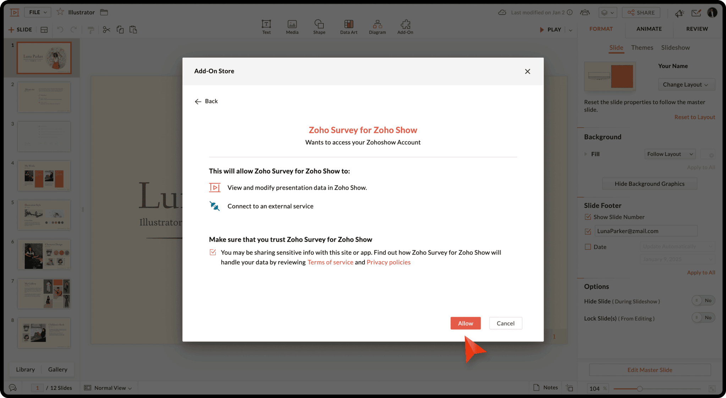Click the folder icon beside title
Screen dimensions: 726x398
[x=104, y=12]
